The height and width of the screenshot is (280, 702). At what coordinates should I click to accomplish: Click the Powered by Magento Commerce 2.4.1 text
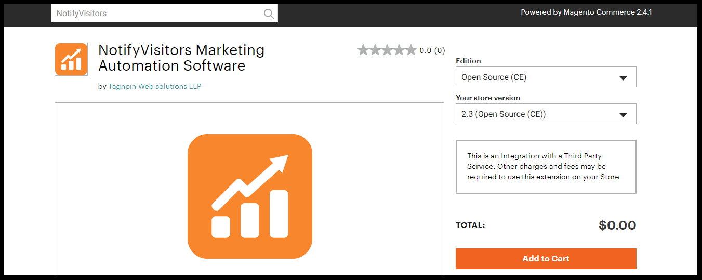tap(586, 12)
